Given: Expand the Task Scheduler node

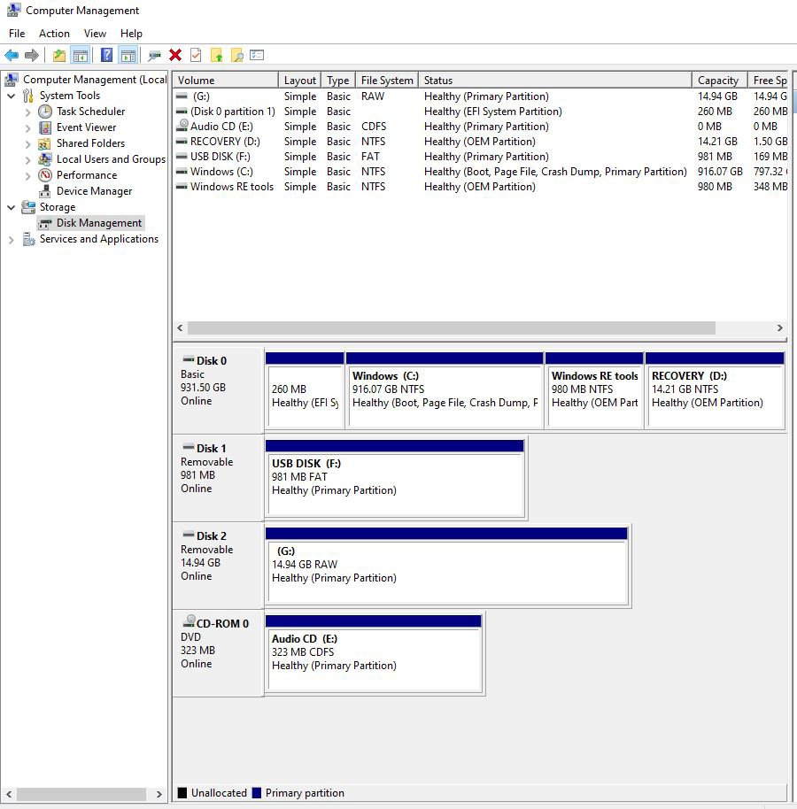Looking at the screenshot, I should 27,112.
